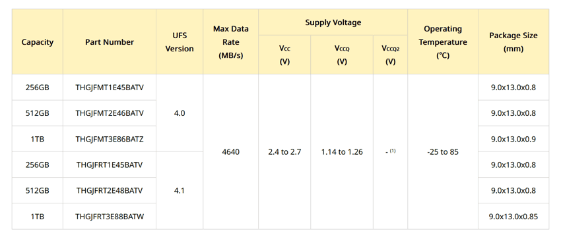Click the Operating Temperature header

[443, 42]
